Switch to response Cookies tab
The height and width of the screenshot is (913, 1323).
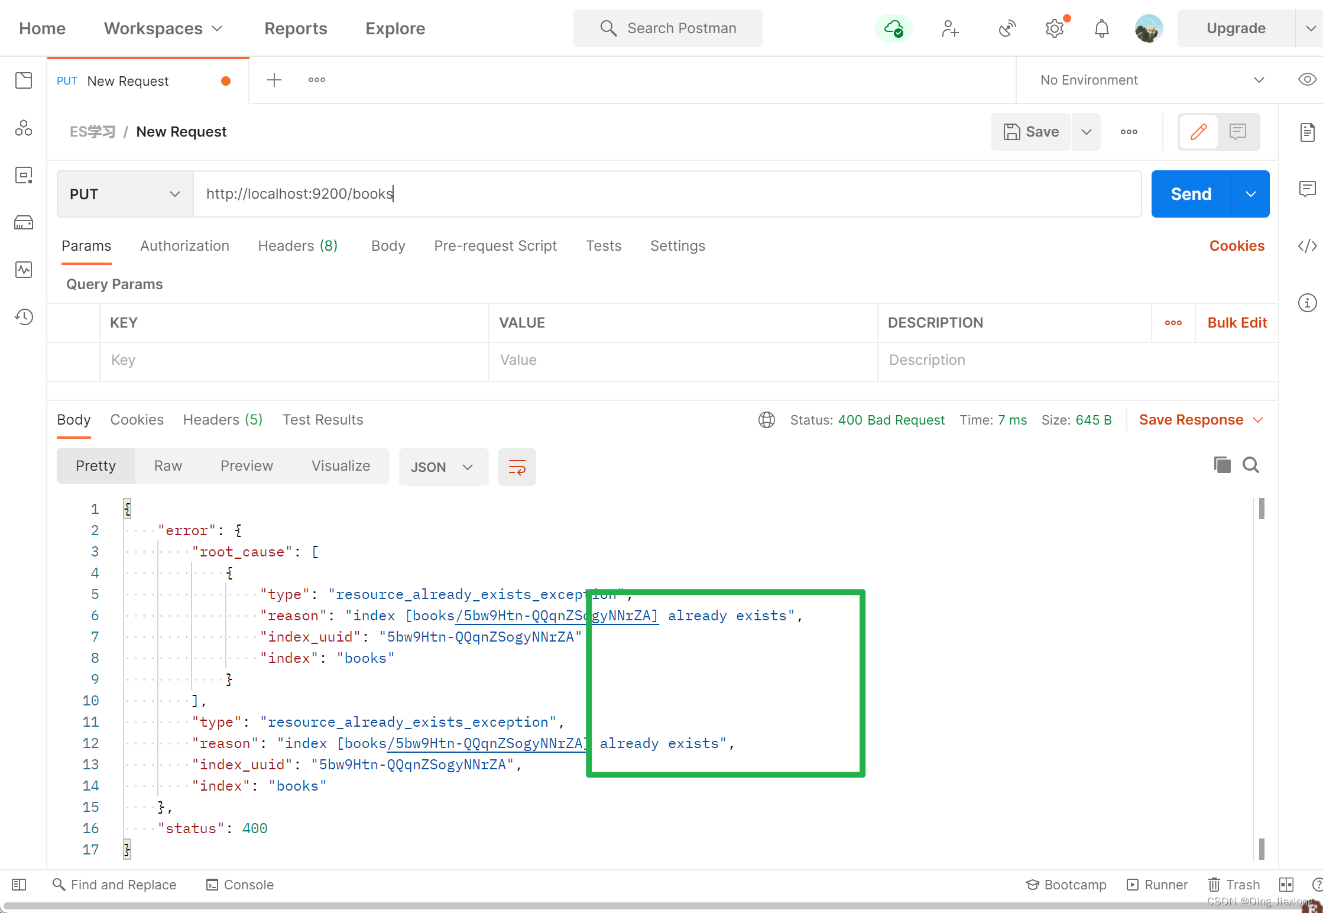click(x=137, y=420)
